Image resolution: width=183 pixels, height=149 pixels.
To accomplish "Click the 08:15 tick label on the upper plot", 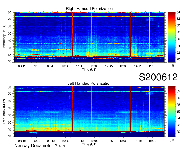I will [22, 66].
